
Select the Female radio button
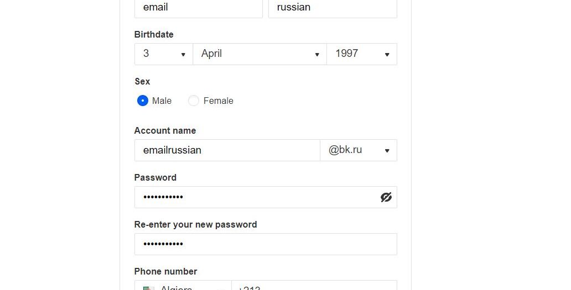[x=193, y=101]
